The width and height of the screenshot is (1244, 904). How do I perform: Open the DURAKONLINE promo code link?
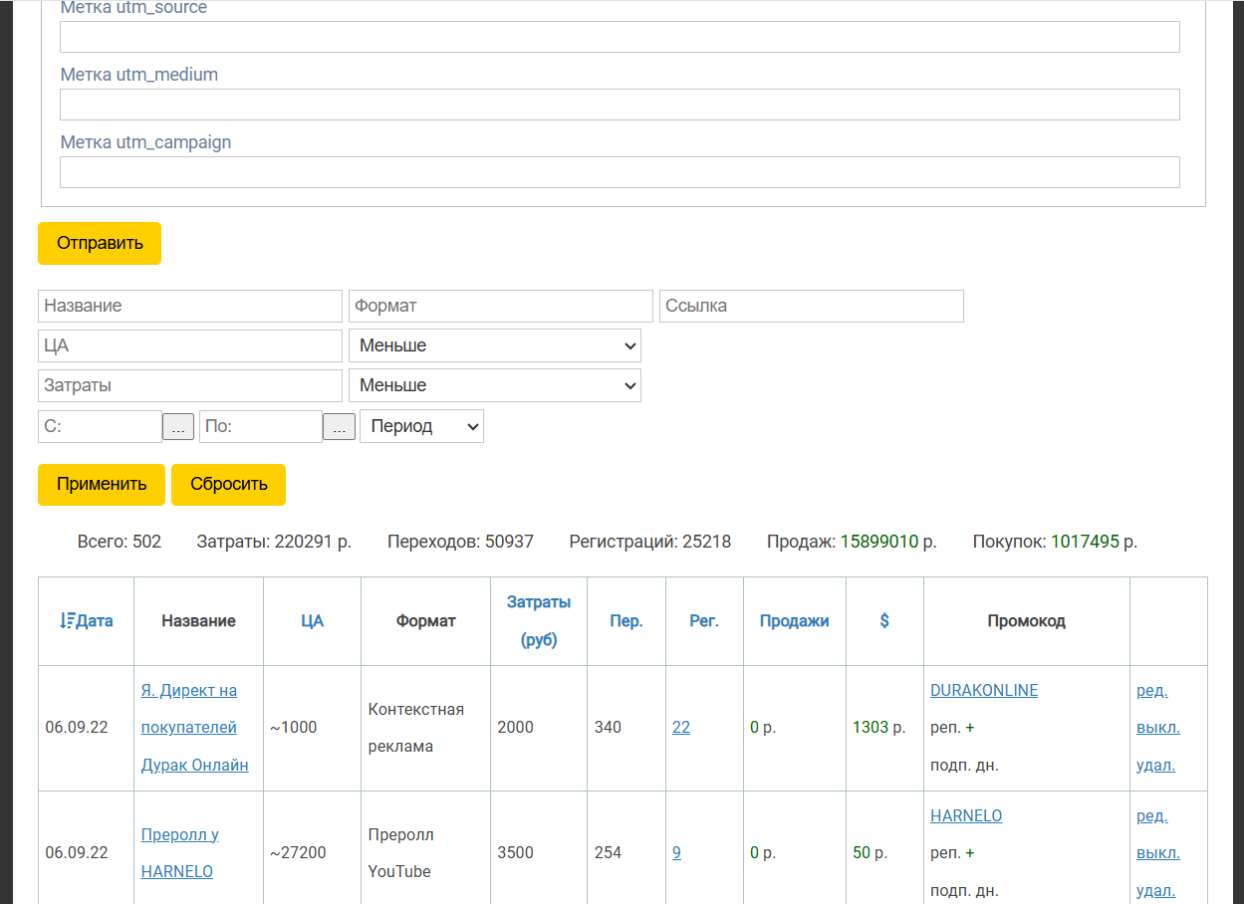[984, 691]
